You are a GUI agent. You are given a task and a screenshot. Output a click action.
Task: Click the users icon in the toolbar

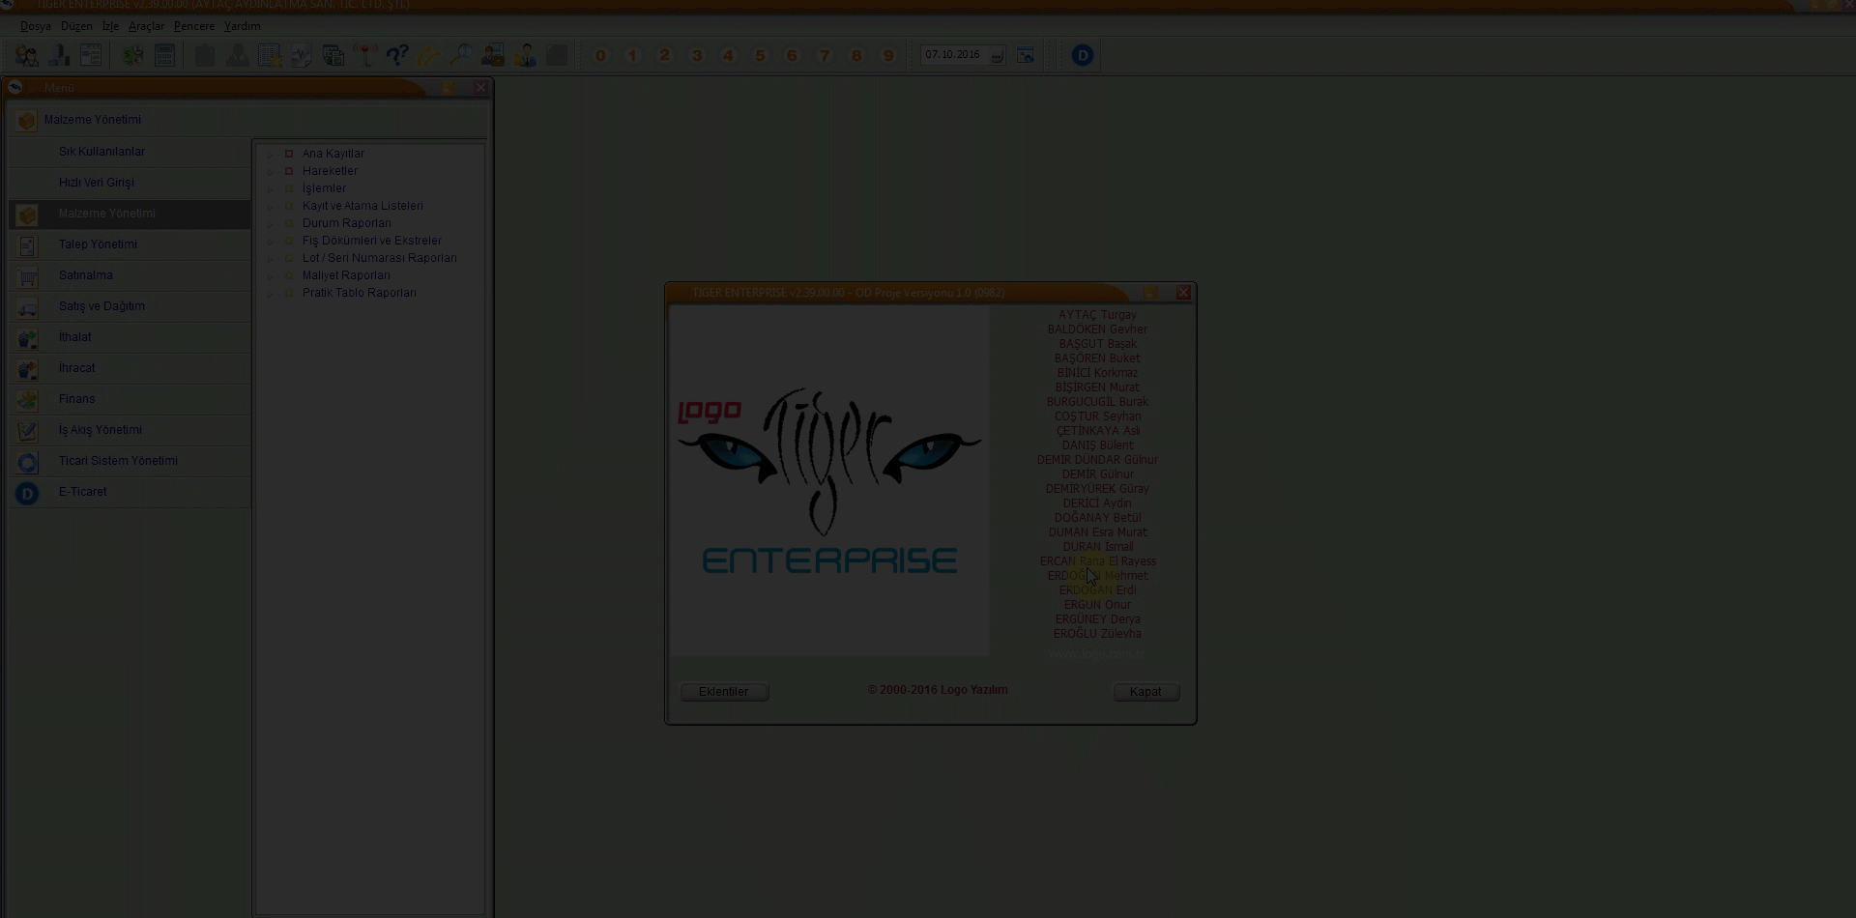click(27, 55)
